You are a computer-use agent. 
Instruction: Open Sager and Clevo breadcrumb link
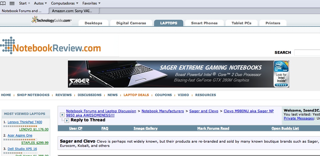click(x=204, y=111)
